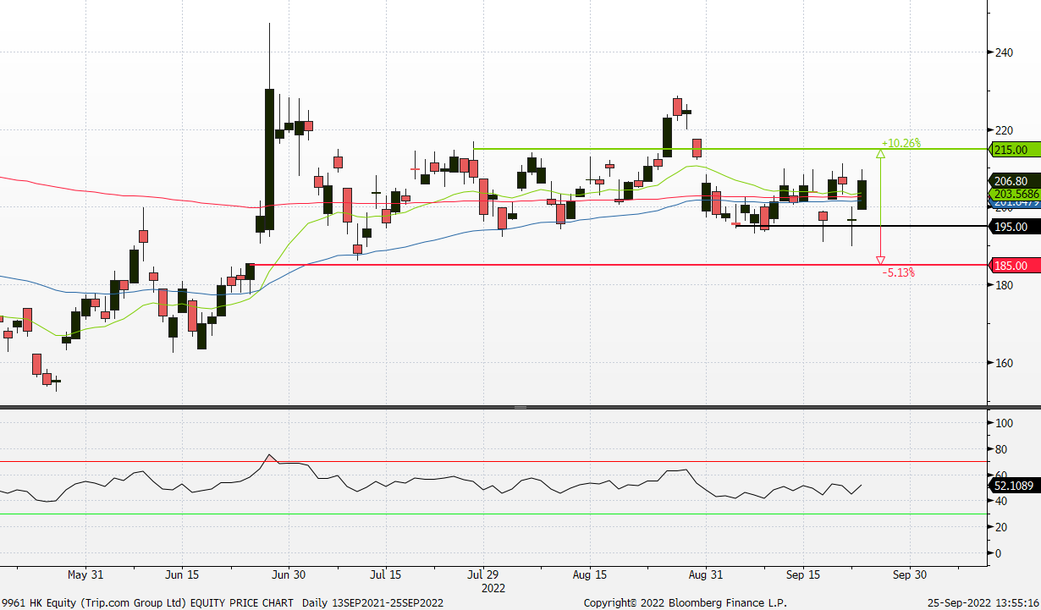The height and width of the screenshot is (610, 1041).
Task: Select the green upward arrowhead of the measure tool
Action: pyautogui.click(x=880, y=154)
